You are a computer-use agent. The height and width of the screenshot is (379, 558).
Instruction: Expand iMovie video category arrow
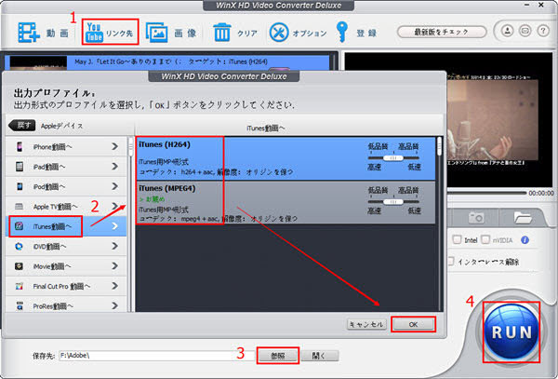[x=114, y=266]
